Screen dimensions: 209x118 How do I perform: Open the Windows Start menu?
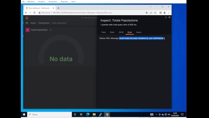click(x=24, y=114)
